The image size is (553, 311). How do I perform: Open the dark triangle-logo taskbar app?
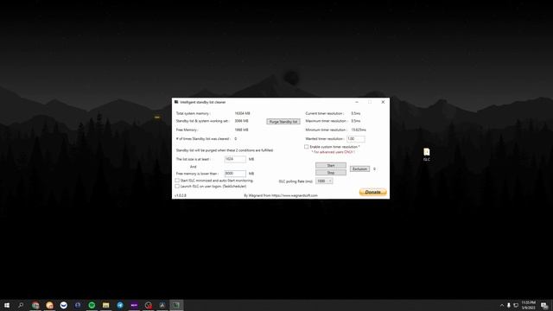162,305
